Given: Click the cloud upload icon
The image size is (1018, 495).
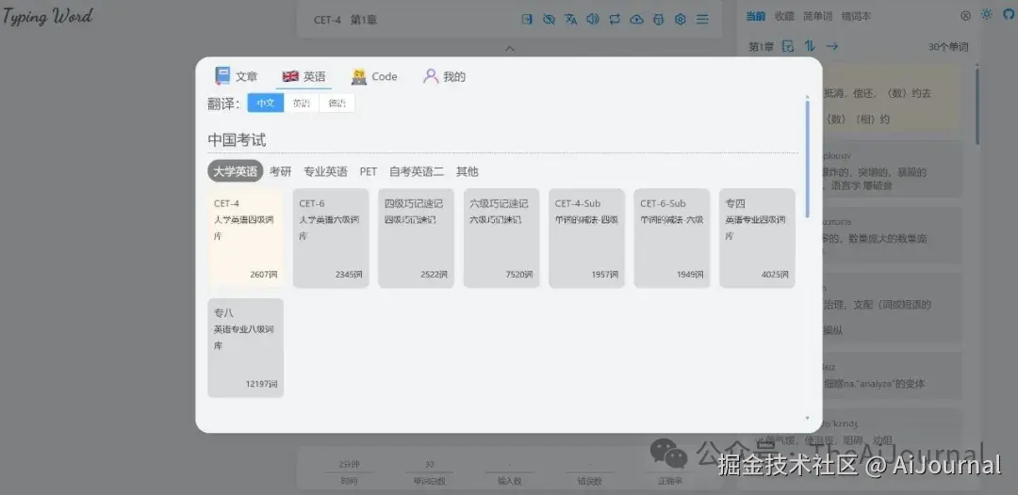Looking at the screenshot, I should pyautogui.click(x=637, y=20).
